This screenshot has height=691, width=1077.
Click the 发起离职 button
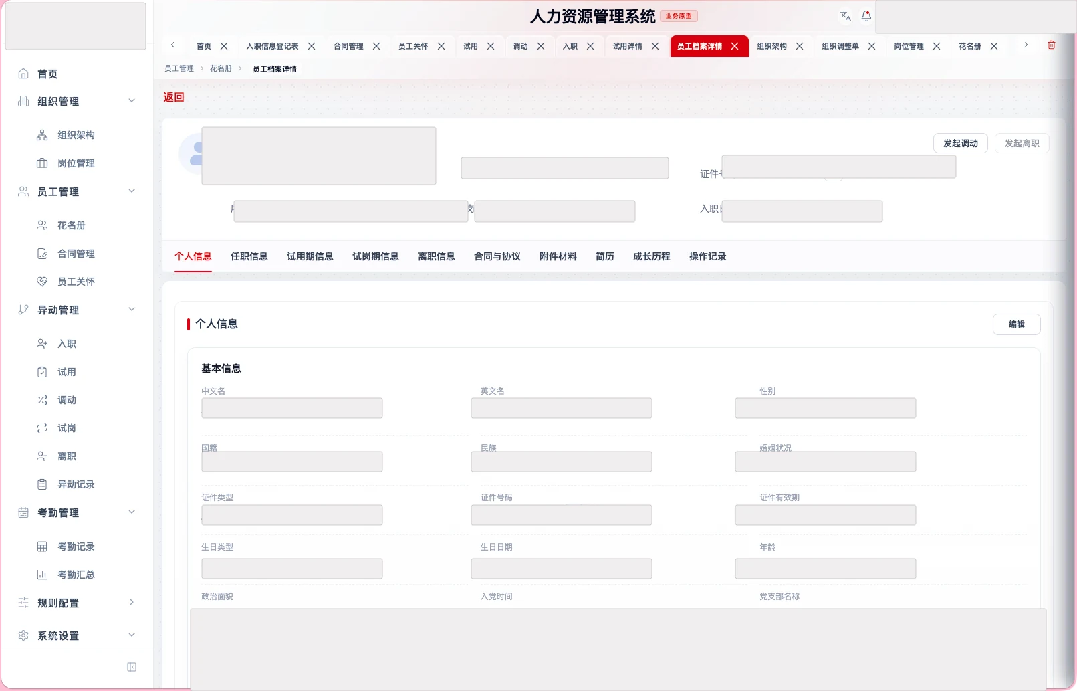pyautogui.click(x=1022, y=143)
